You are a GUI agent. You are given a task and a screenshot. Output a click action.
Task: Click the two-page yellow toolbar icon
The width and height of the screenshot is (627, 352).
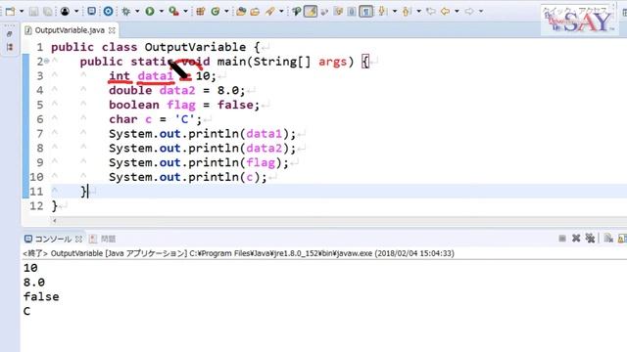point(338,11)
